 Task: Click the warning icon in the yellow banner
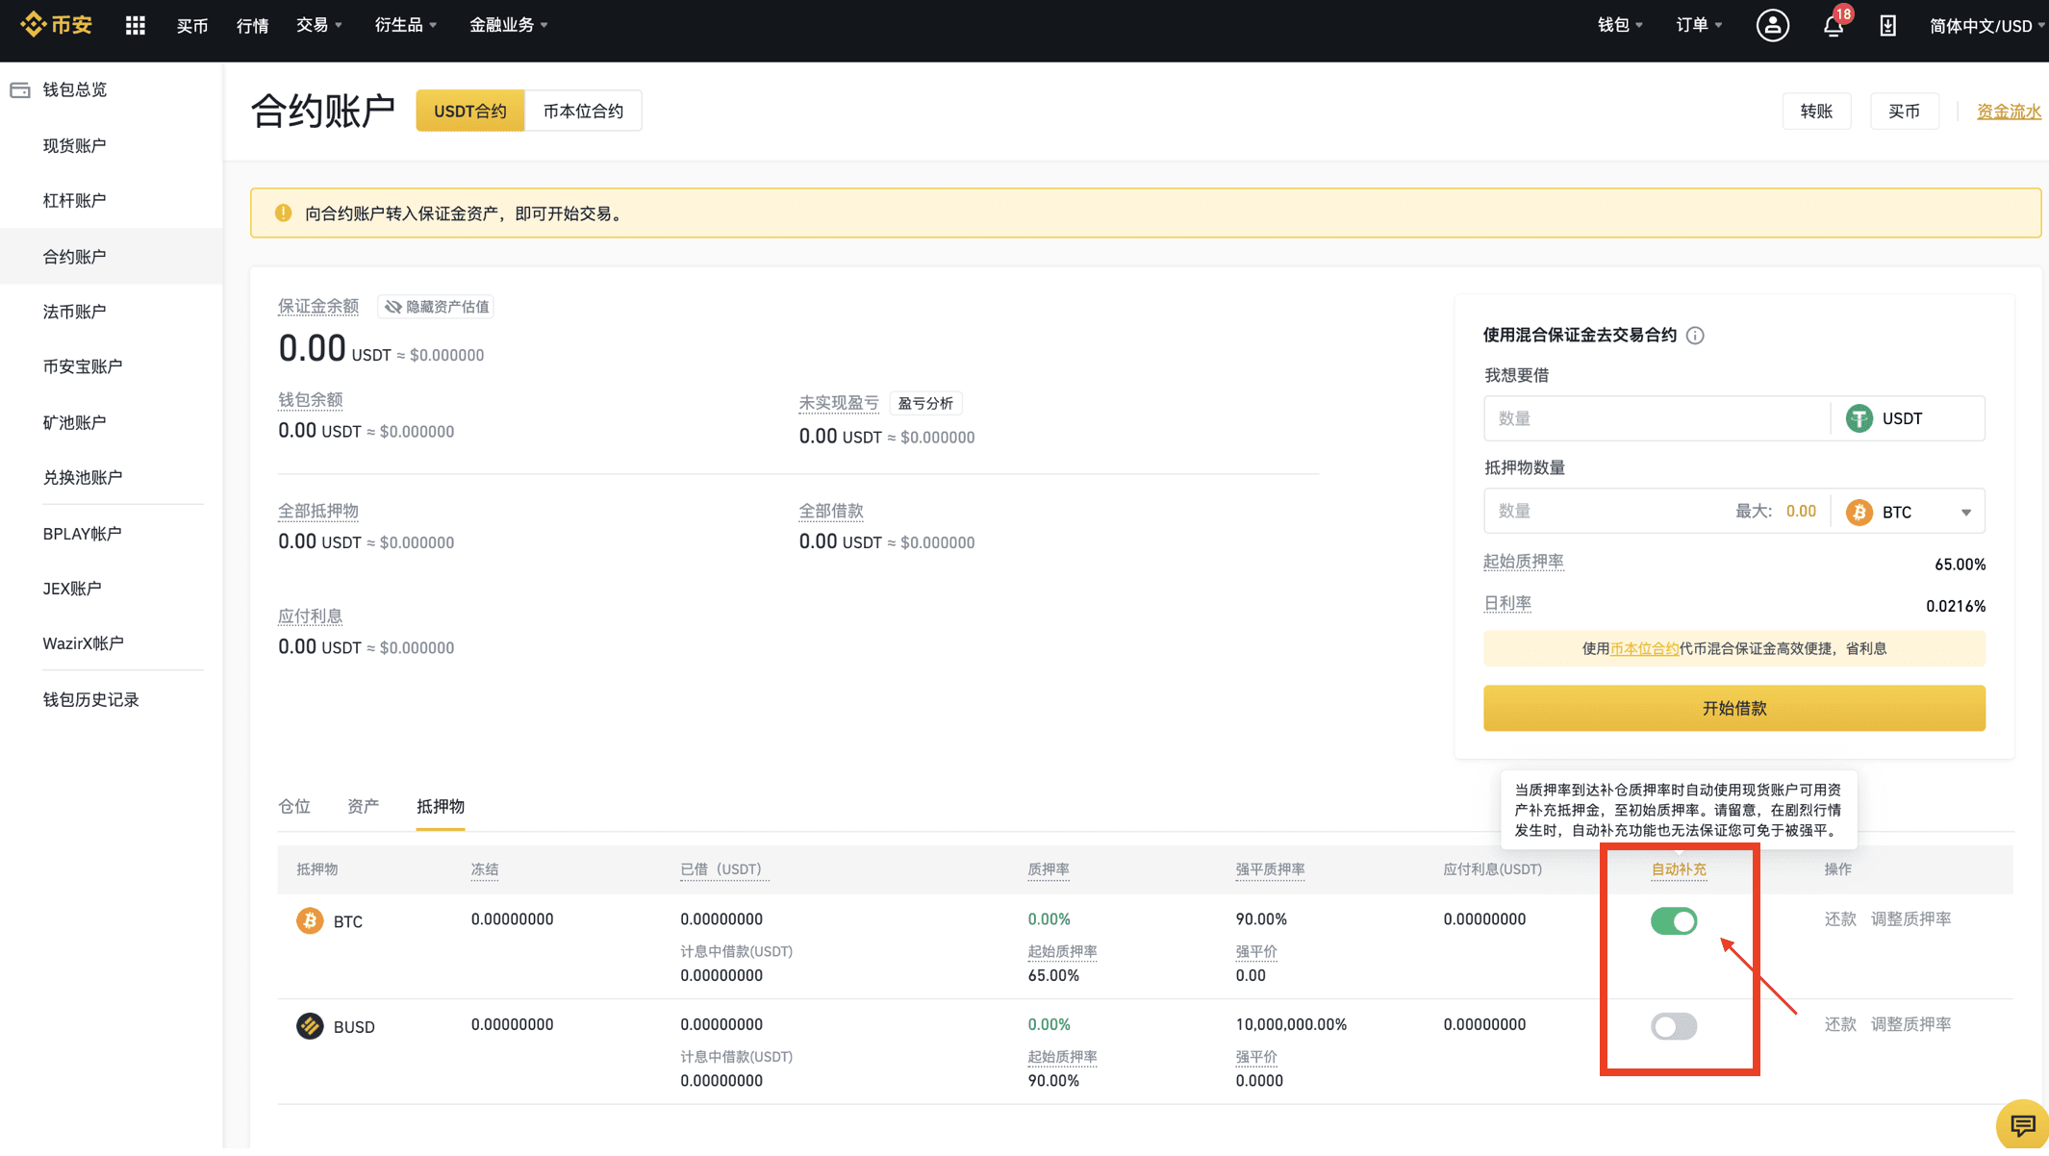tap(283, 214)
